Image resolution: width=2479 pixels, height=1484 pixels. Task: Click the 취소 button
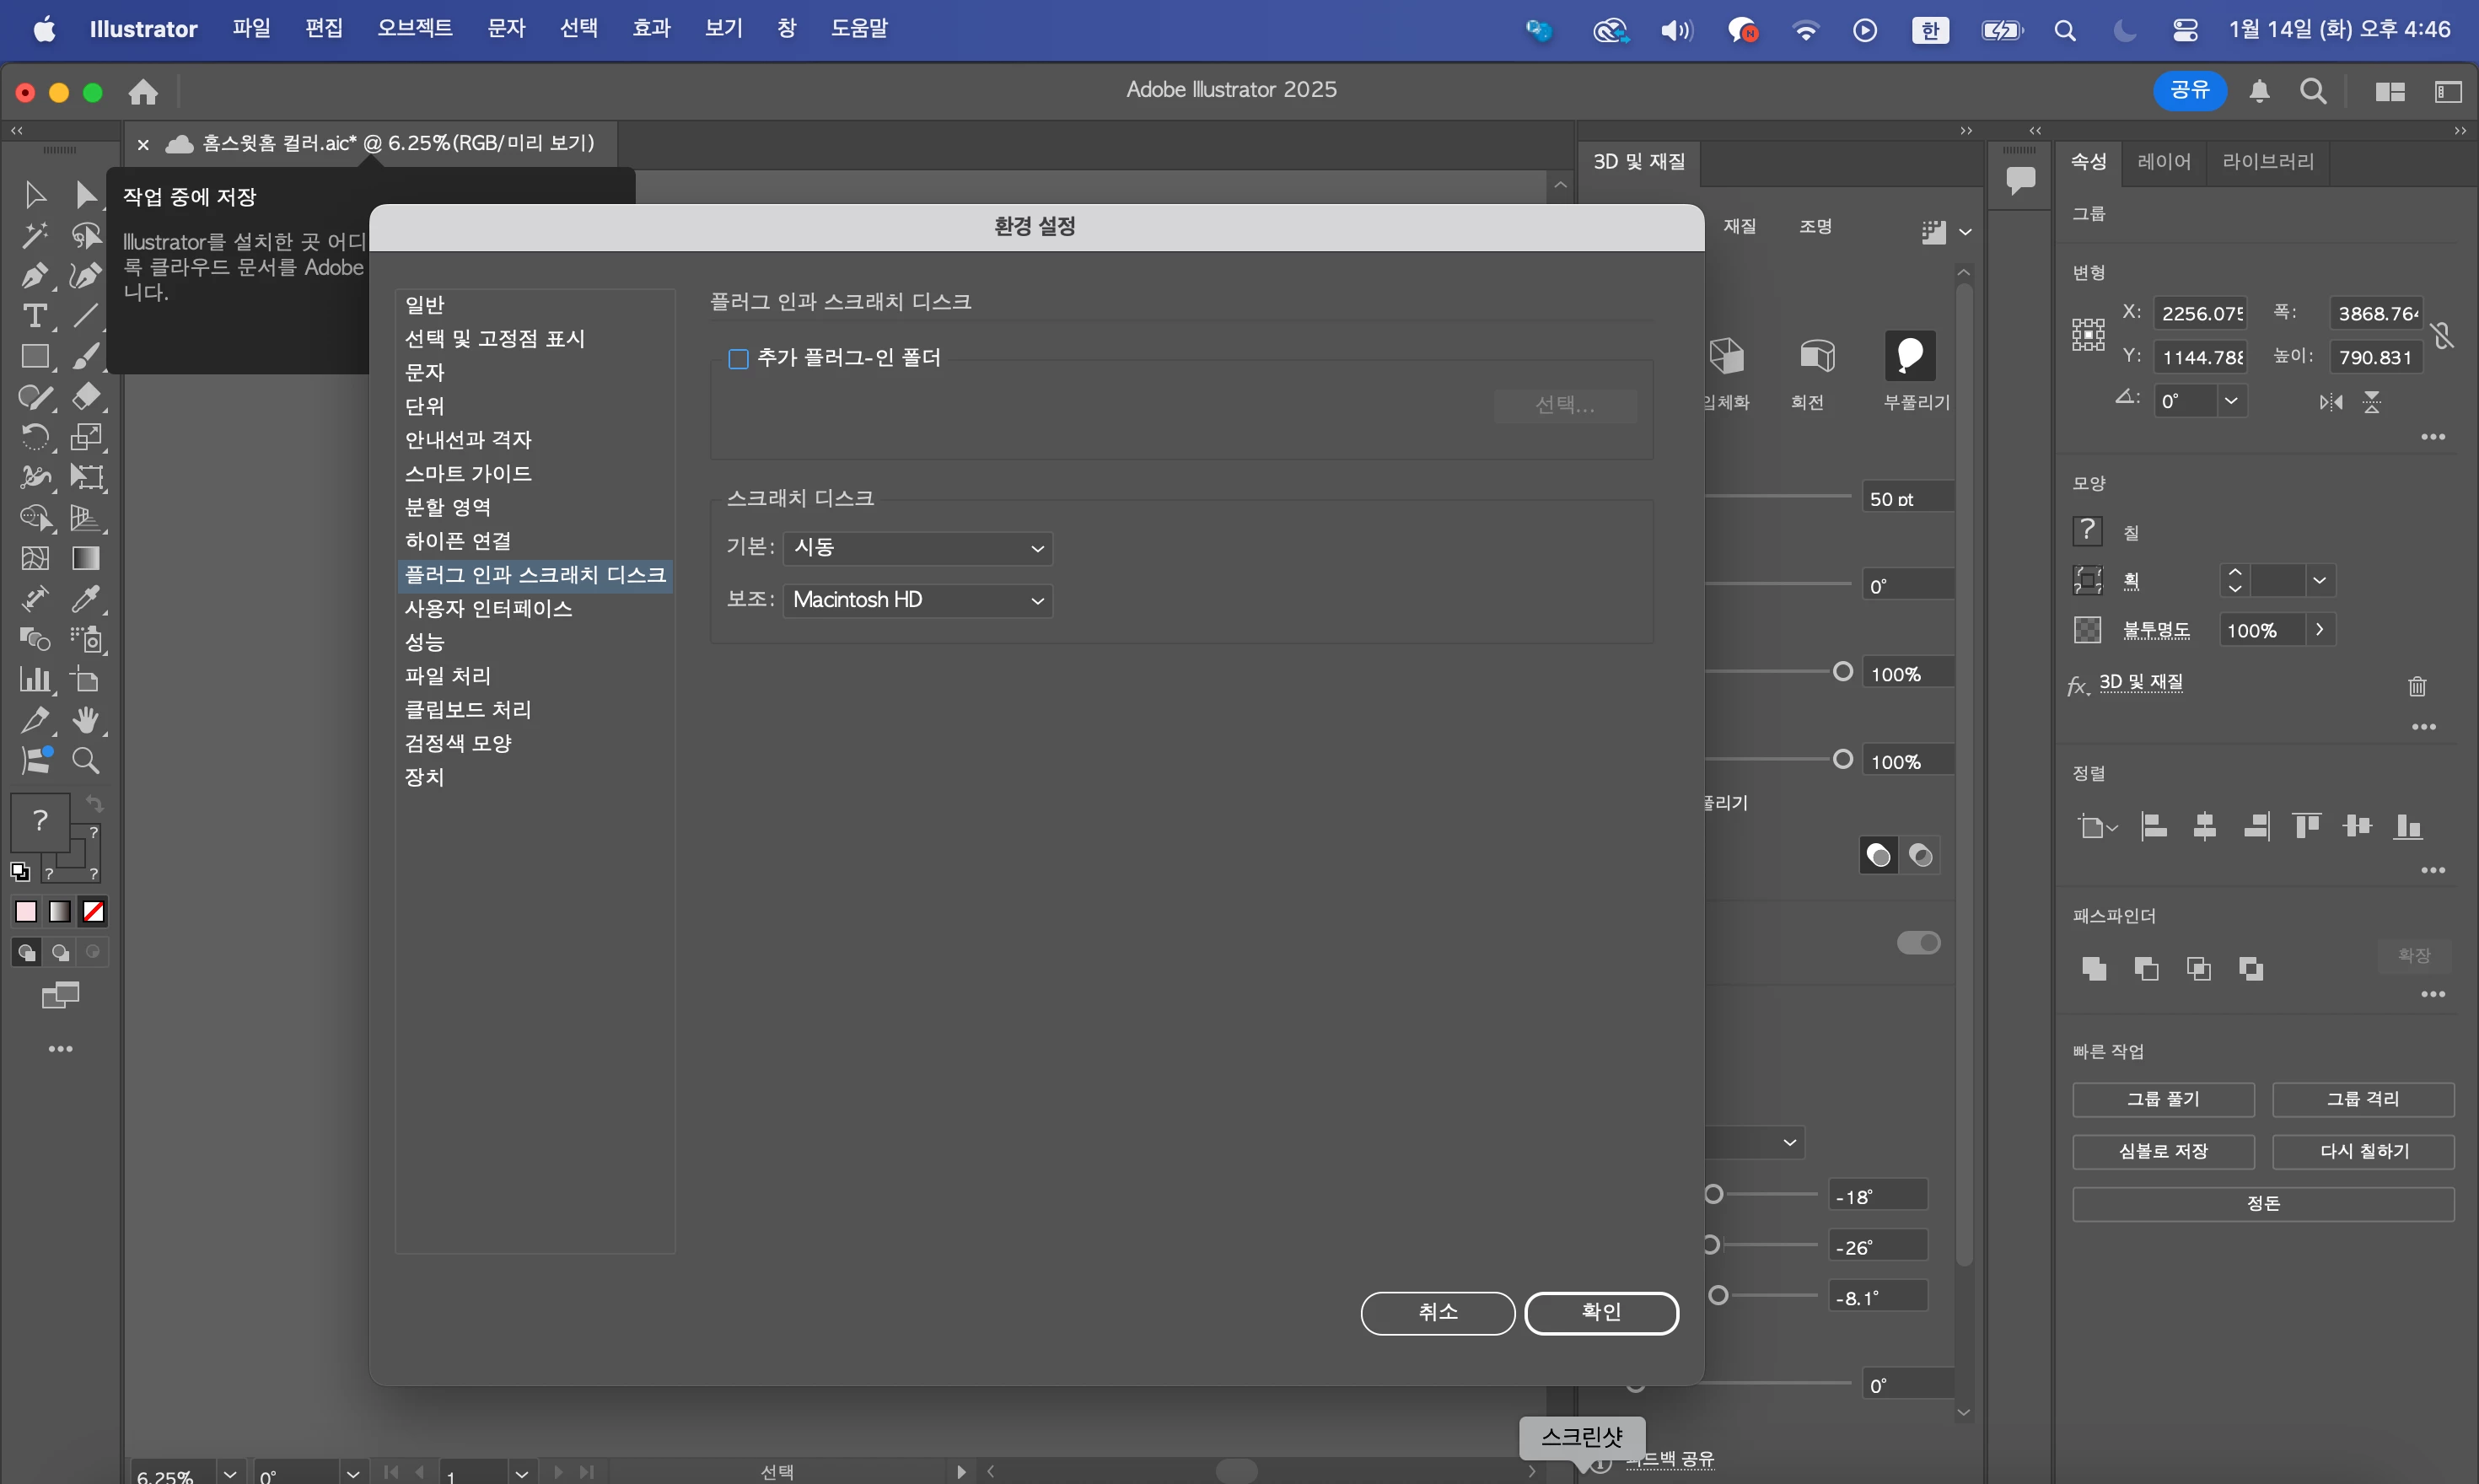point(1437,1312)
